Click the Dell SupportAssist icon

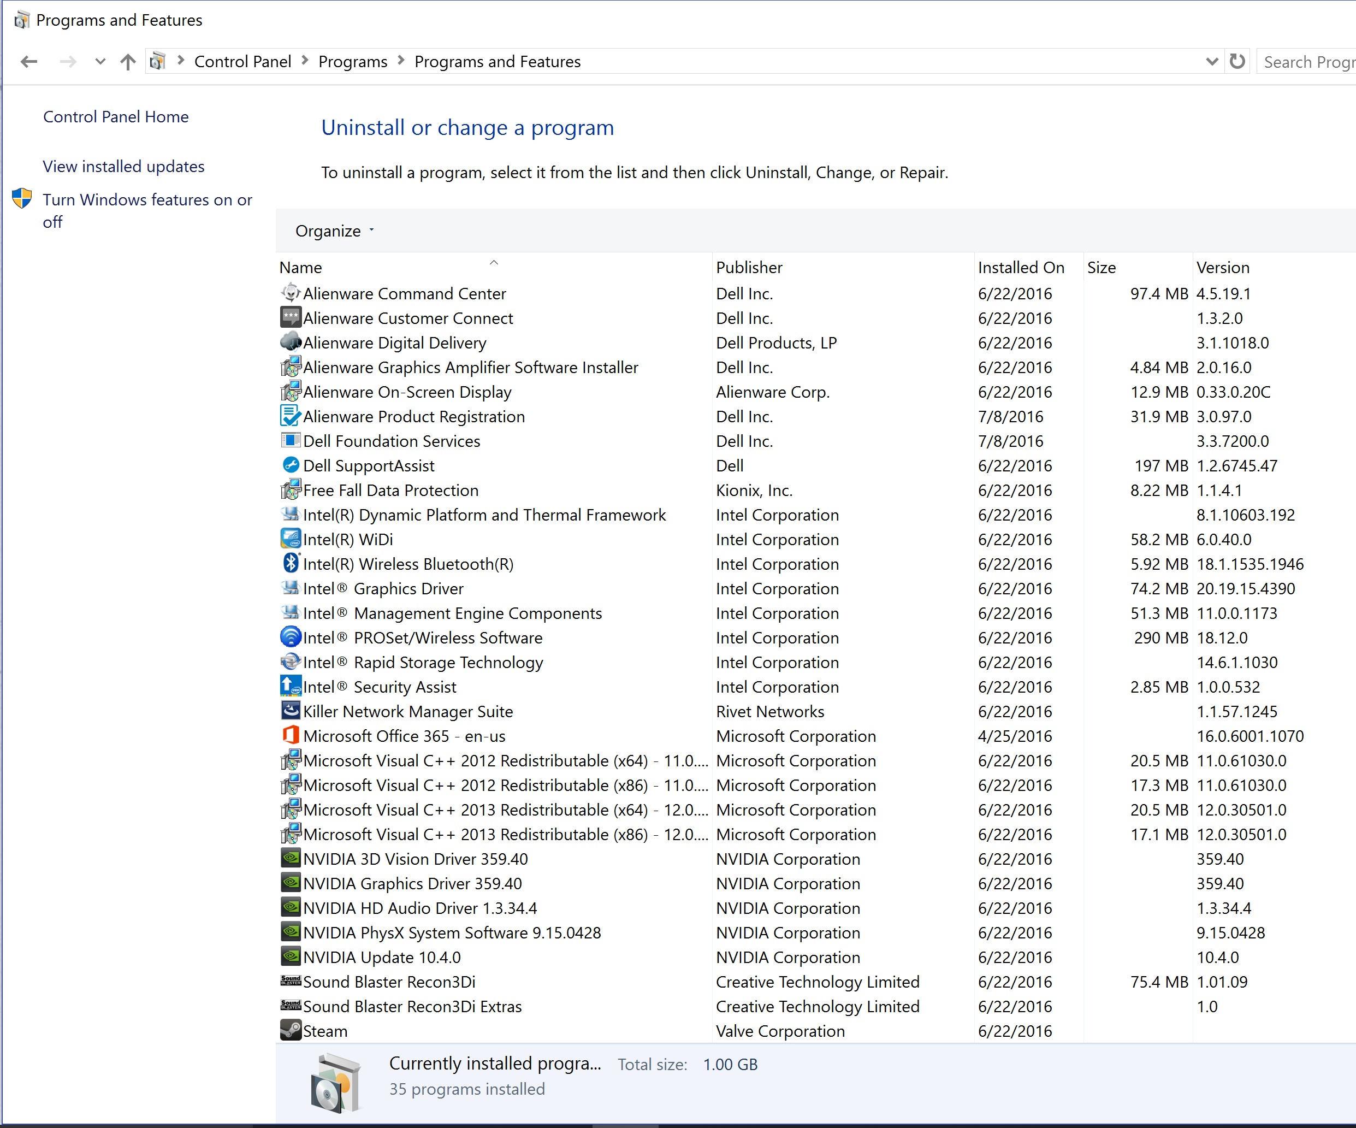click(x=291, y=465)
